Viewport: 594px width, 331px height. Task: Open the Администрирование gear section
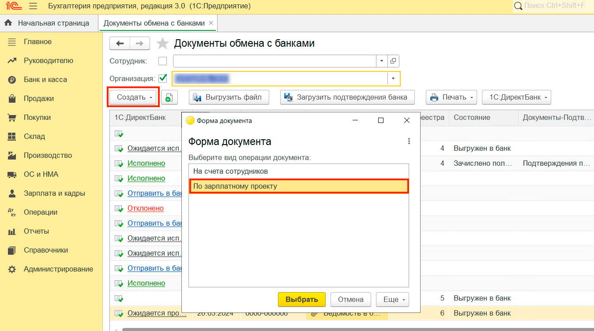pos(58,269)
